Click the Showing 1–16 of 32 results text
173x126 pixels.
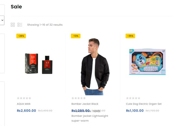pyautogui.click(x=45, y=25)
